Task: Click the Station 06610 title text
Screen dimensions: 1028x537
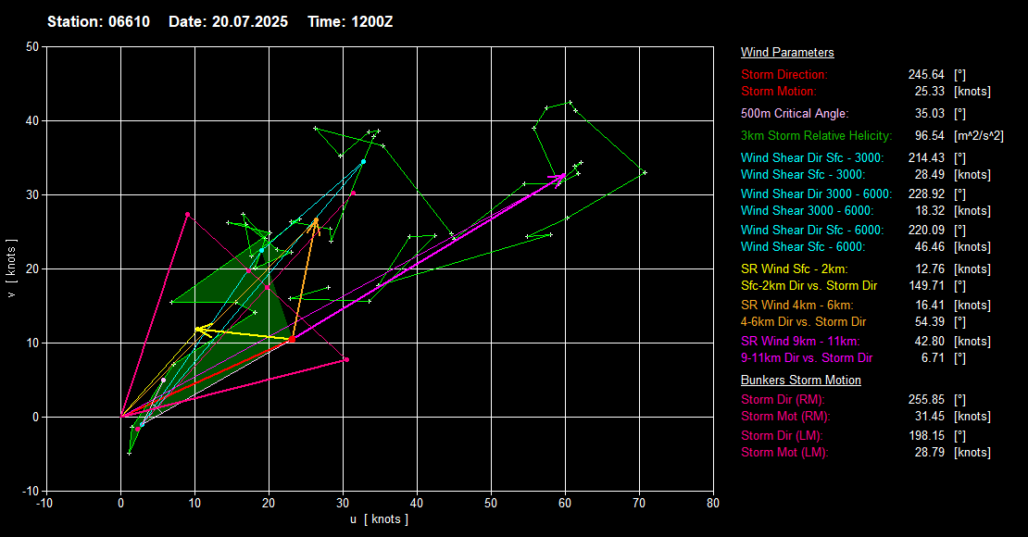Action: [x=99, y=21]
